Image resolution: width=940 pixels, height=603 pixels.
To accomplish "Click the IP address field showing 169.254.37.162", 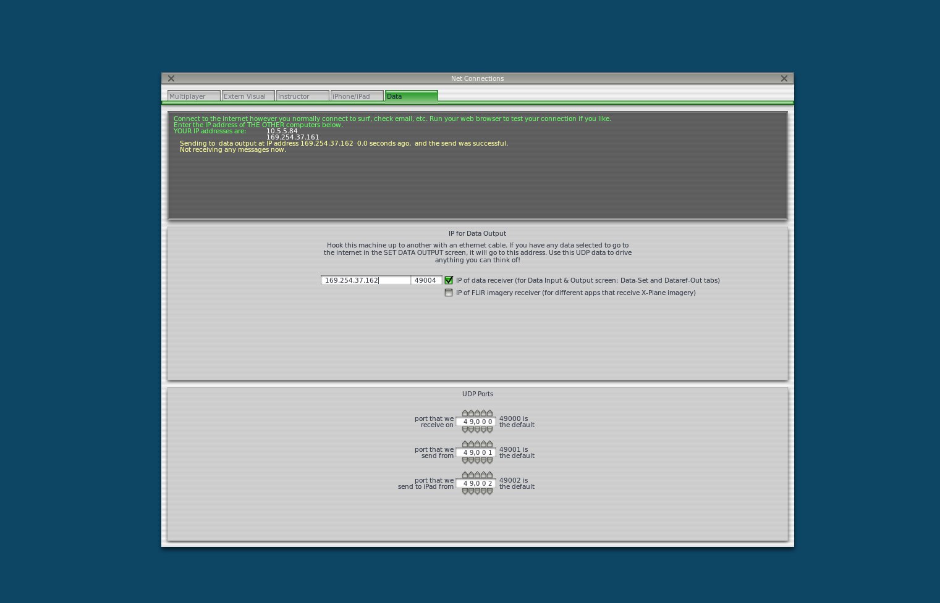I will [365, 280].
